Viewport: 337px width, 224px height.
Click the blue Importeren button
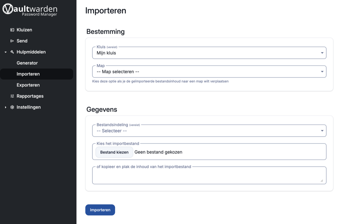(100, 210)
